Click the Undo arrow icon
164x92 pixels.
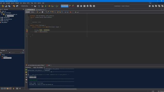[14, 6]
